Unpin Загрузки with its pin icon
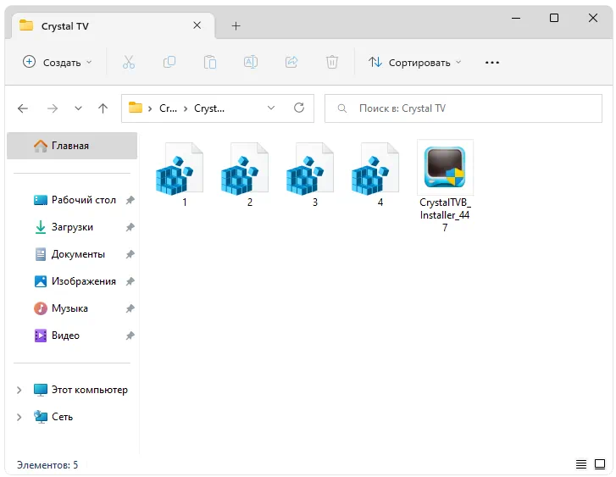This screenshot has height=477, width=616. (x=130, y=227)
